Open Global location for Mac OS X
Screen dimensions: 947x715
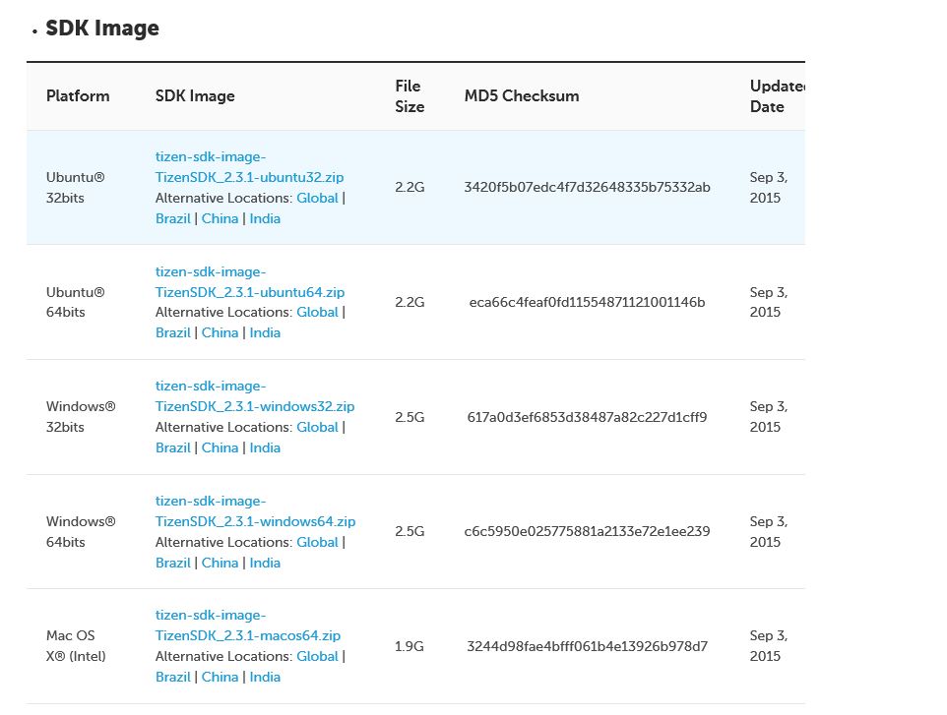(x=317, y=656)
